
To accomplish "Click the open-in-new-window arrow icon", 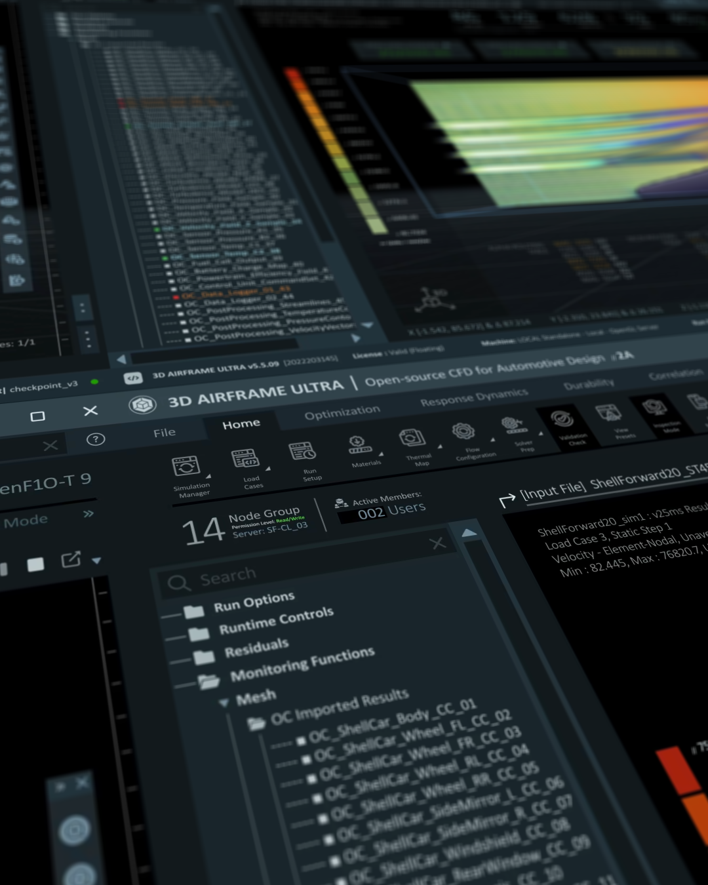I will click(71, 559).
